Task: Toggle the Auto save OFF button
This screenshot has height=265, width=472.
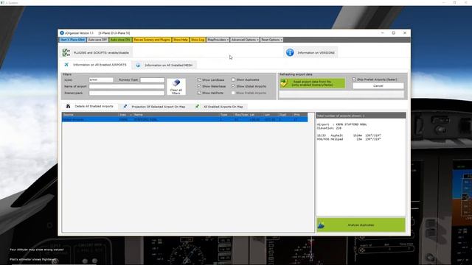Action: tap(97, 40)
